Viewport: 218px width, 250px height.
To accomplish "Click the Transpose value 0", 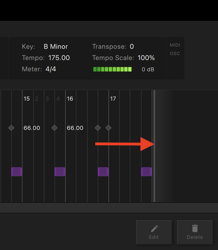I will (132, 46).
